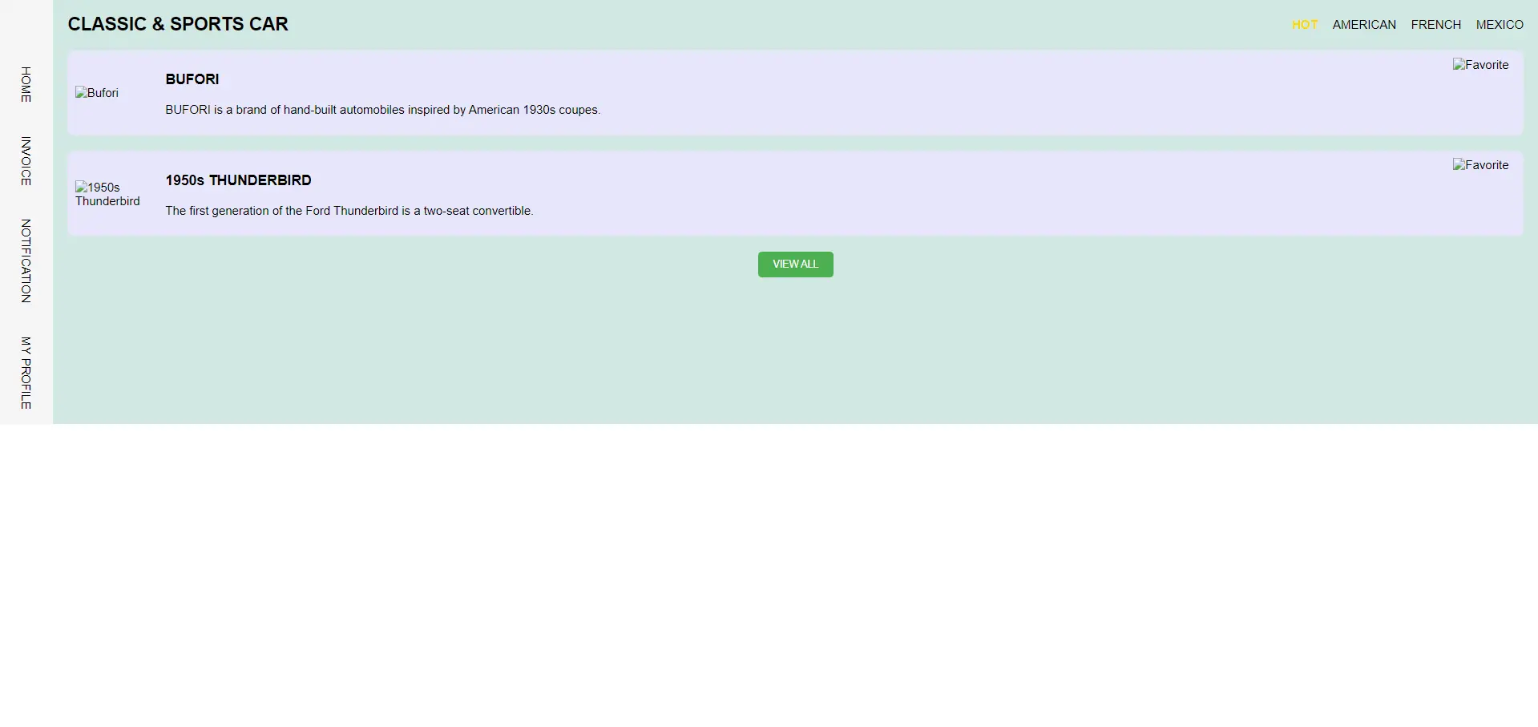Favorite the 1950s Thunderbird car

(x=1480, y=165)
